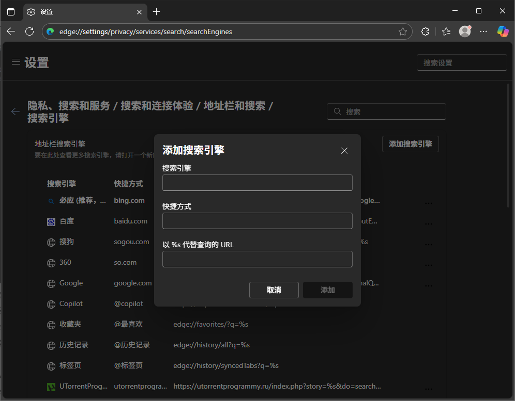Open the profile avatar menu

pos(464,31)
